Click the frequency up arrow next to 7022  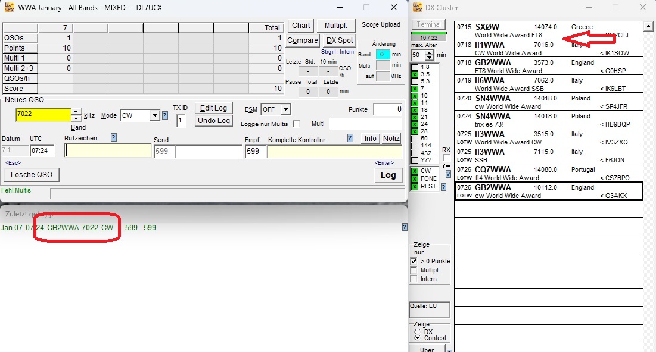click(76, 112)
